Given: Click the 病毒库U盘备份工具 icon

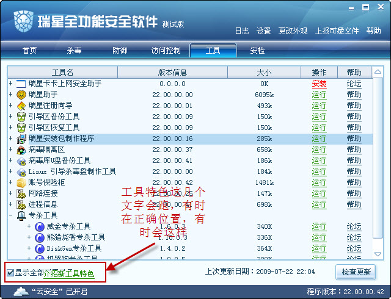Looking at the screenshot, I should click(21, 161).
